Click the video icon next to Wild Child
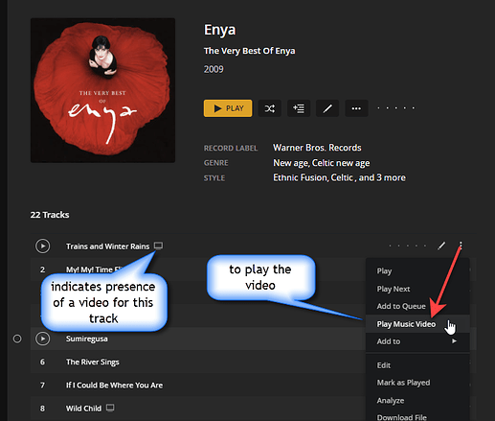Image resolution: width=495 pixels, height=421 pixels. (x=110, y=408)
